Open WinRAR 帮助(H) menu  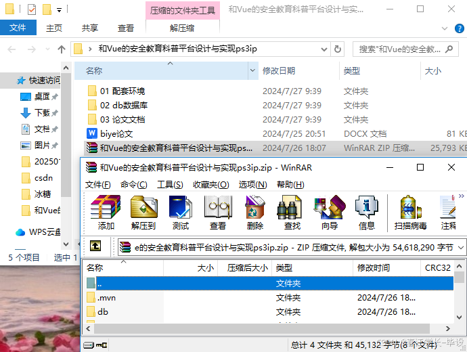(x=290, y=185)
